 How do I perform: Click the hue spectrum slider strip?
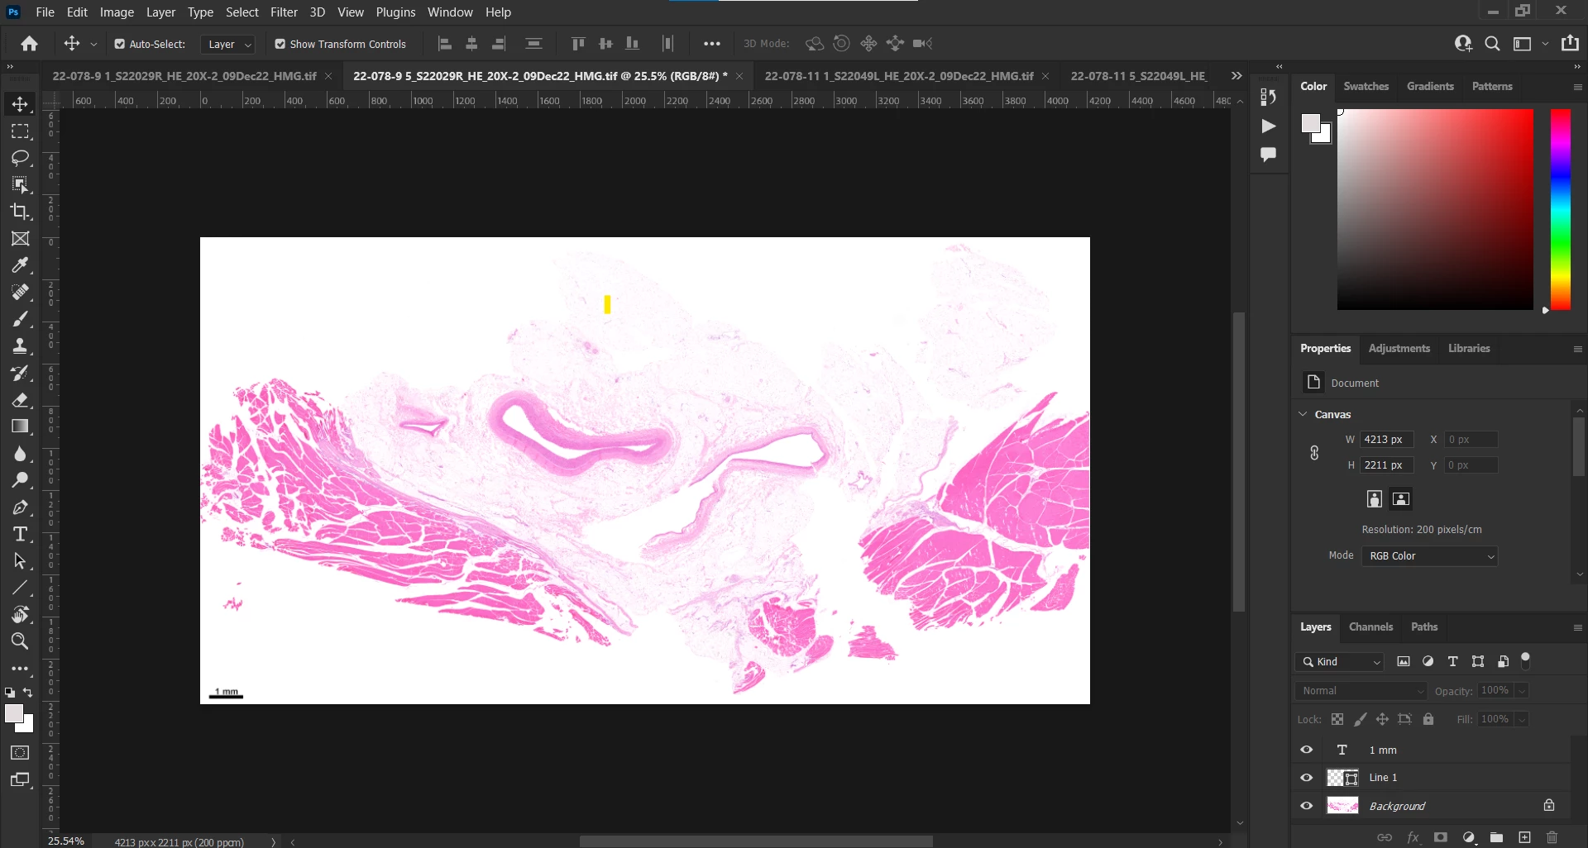coord(1560,210)
